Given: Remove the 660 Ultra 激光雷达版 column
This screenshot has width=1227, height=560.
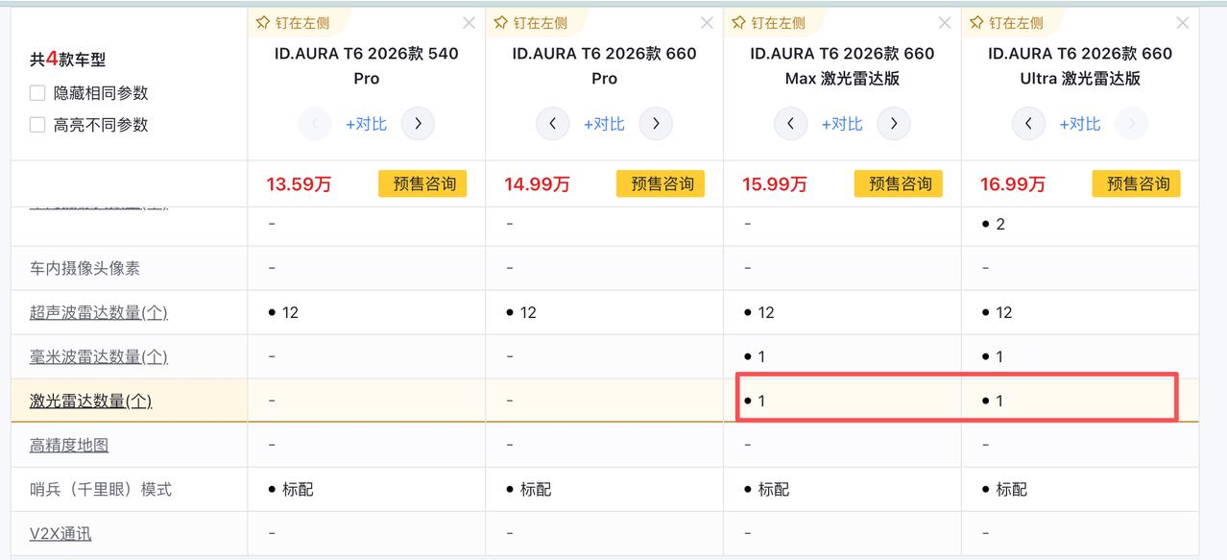Looking at the screenshot, I should tap(1183, 23).
